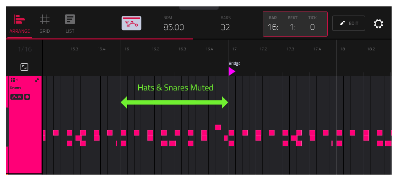Screen dimensions: 398x181
Task: Arm the Drums track record button
Action: pyautogui.click(x=27, y=97)
